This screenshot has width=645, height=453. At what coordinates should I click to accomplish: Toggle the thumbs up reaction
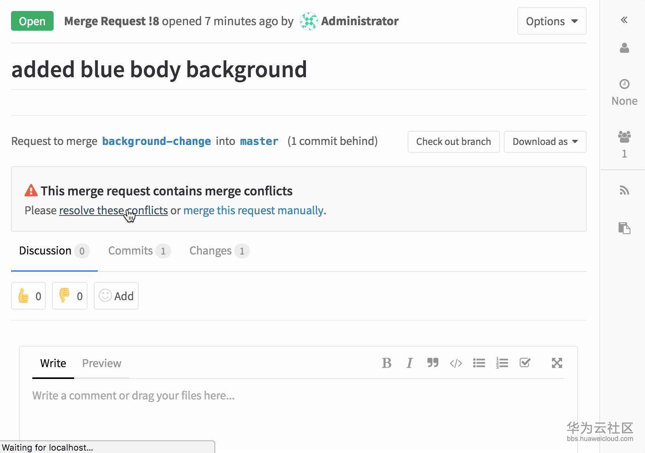tap(29, 296)
